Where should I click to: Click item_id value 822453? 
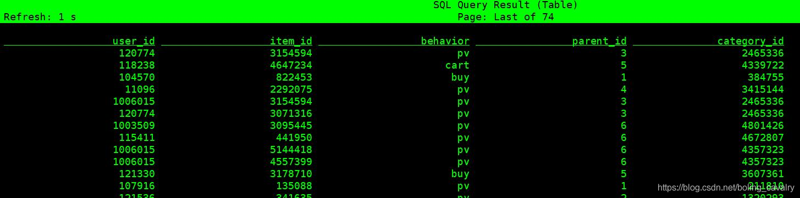coord(294,77)
